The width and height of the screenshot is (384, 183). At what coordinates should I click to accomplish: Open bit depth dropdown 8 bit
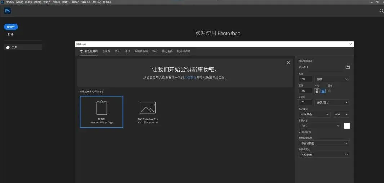point(341,114)
